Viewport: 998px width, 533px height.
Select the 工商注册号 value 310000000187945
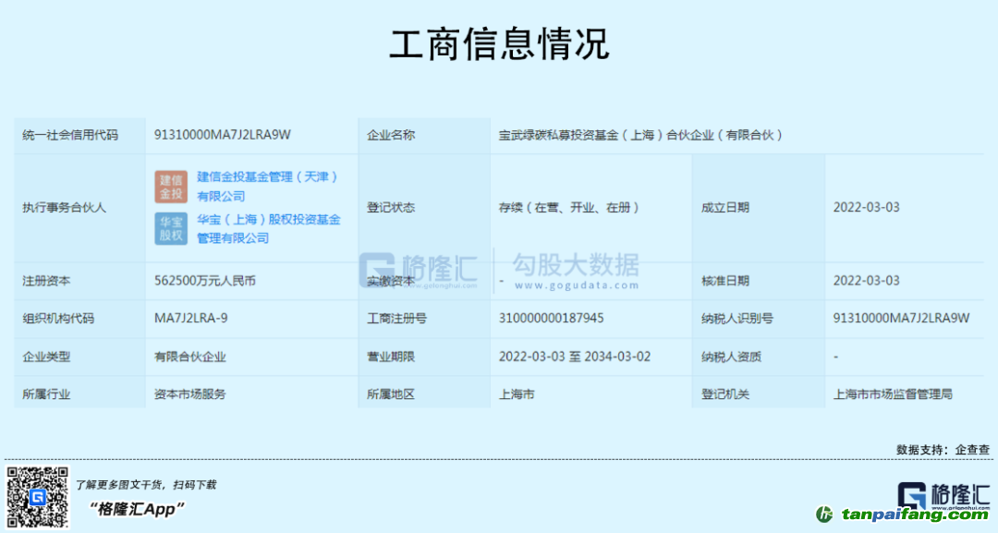[551, 319]
